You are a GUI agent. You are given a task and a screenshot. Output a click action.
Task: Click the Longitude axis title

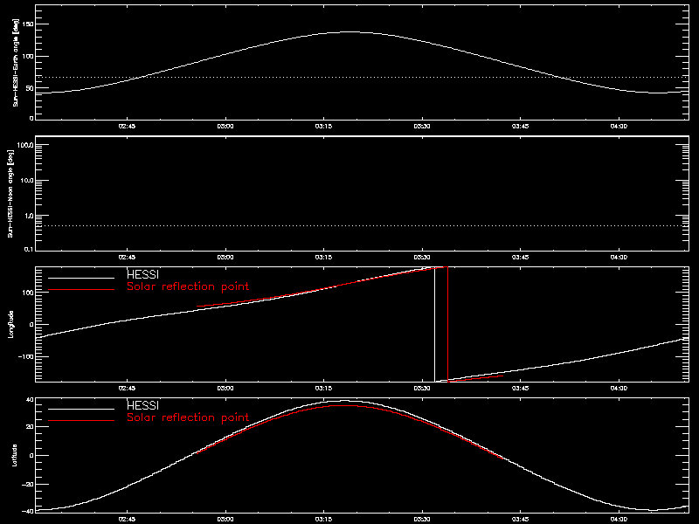[11, 324]
